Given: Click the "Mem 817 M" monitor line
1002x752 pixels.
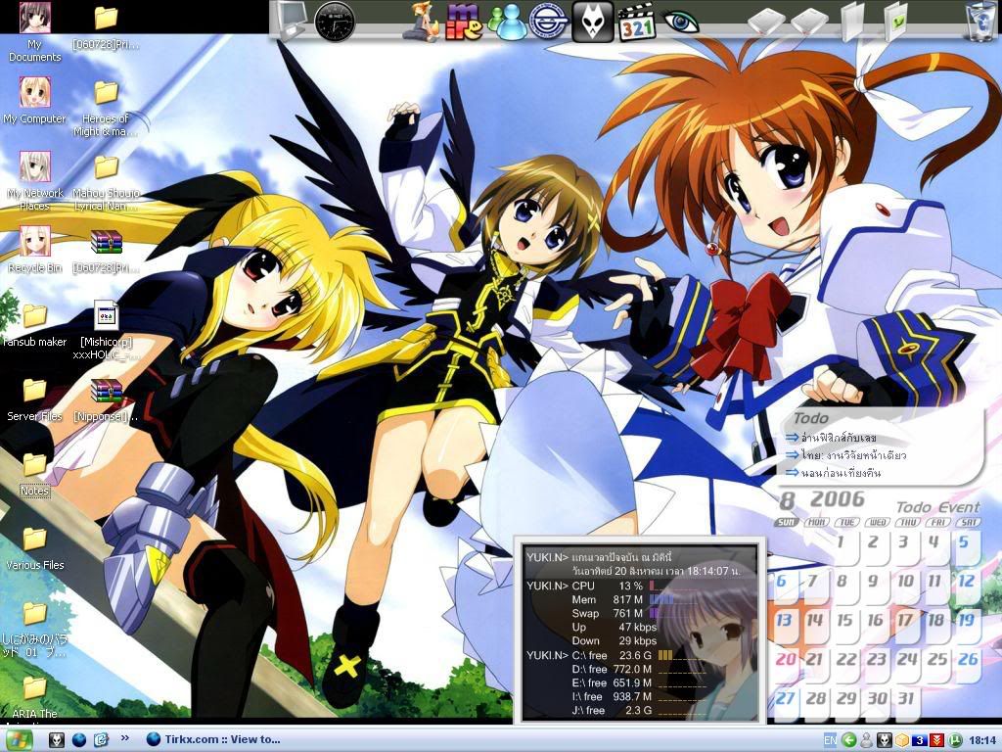Looking at the screenshot, I should coord(607,600).
